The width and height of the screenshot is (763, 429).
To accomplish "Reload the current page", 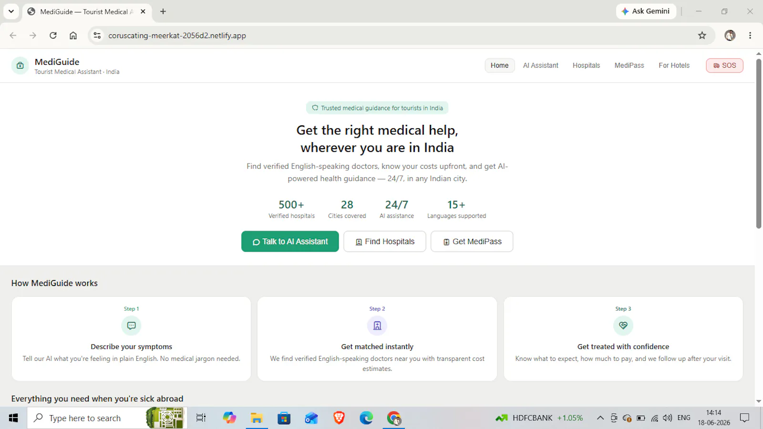I will click(x=53, y=35).
